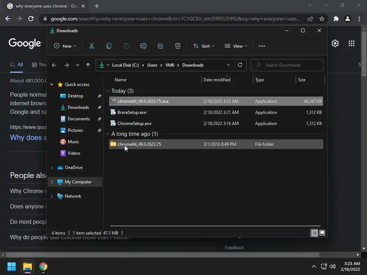Open a new Chrome tab
Image resolution: width=367 pixels, height=275 pixels.
[x=97, y=6]
